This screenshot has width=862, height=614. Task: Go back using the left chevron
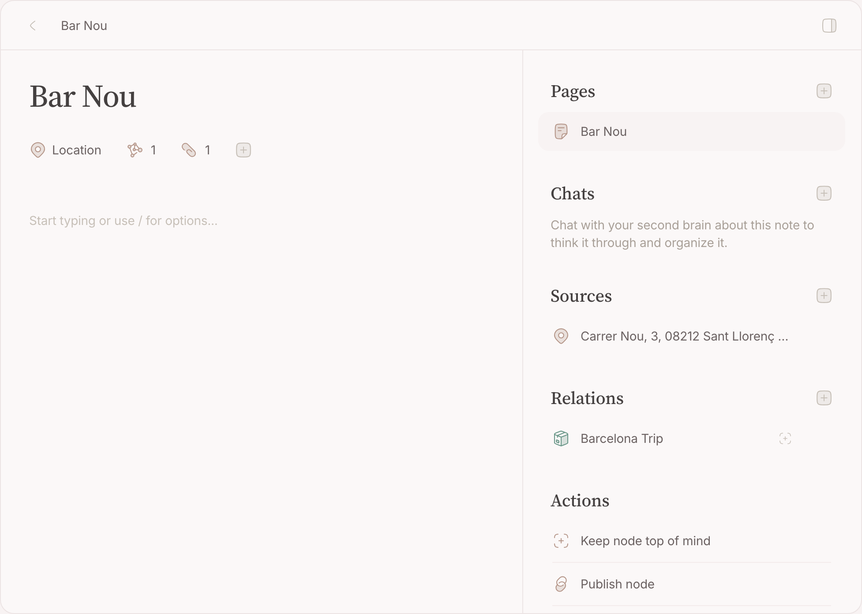tap(33, 26)
